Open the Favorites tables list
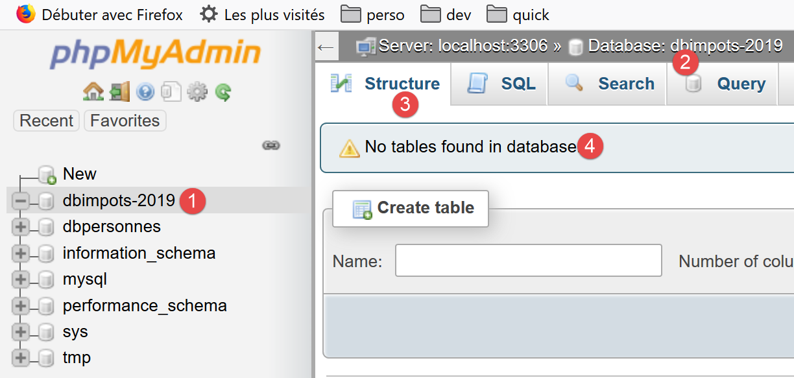Screen dimensions: 794x378 click(125, 121)
